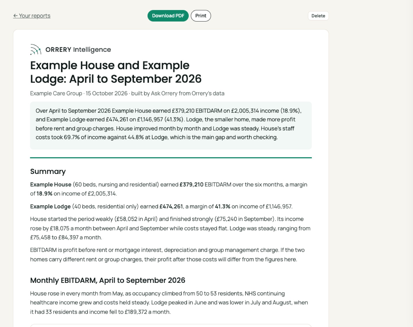Click the bold 18.9% margin figure
The image size is (413, 327).
coord(45,194)
